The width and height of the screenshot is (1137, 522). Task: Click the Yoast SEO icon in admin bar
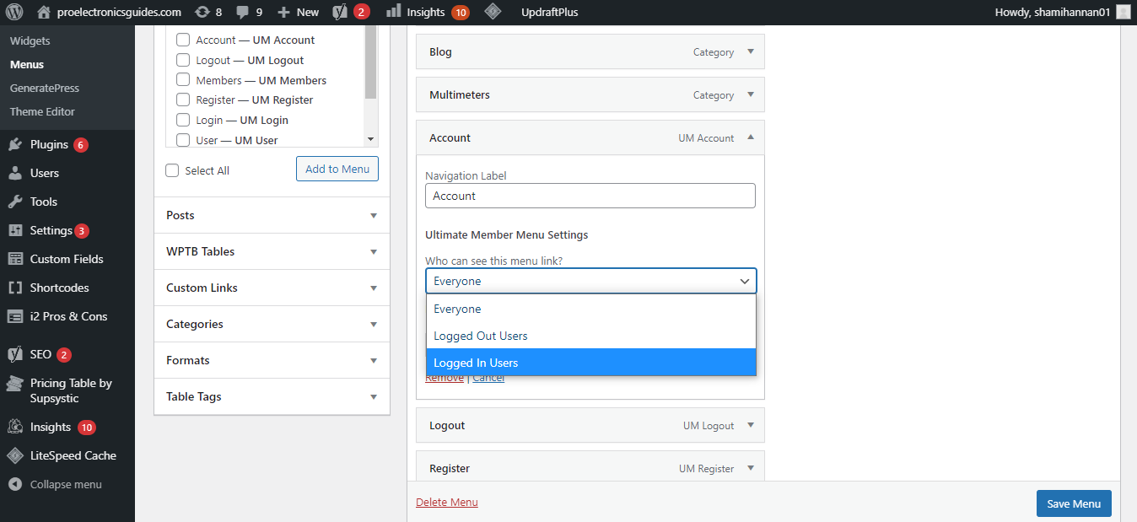pyautogui.click(x=340, y=13)
